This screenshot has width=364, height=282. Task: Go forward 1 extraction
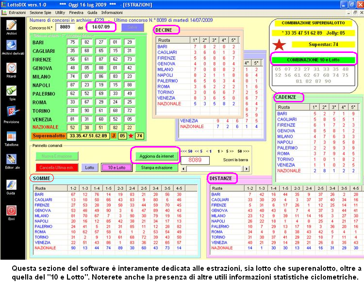pos(220,151)
